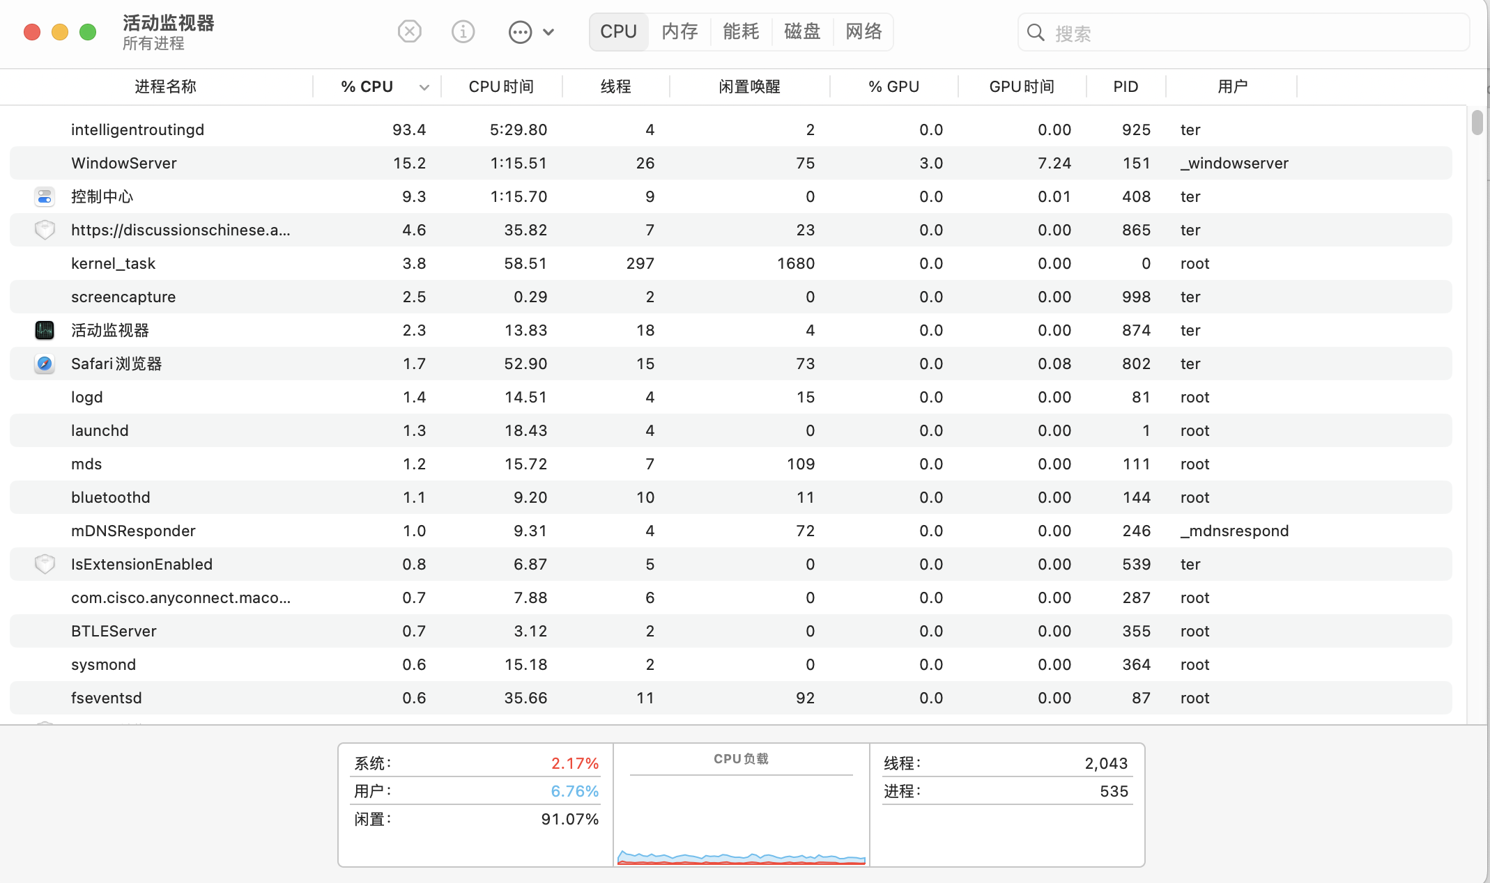Click the Safari compass process icon
The height and width of the screenshot is (883, 1490).
tap(45, 364)
